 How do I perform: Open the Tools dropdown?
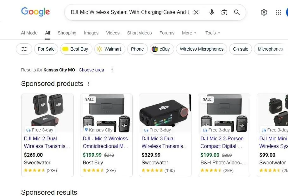click(x=212, y=33)
